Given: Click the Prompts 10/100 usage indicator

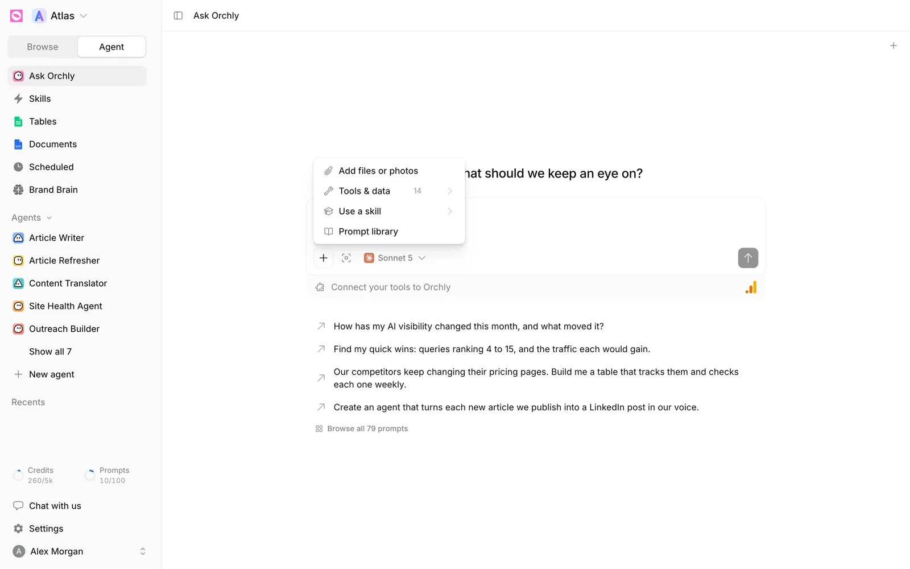Looking at the screenshot, I should (107, 476).
